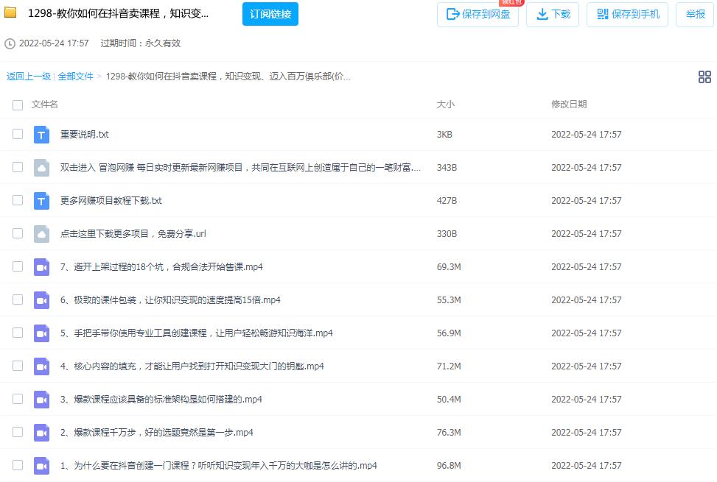Screen dimensions: 717x482
Task: Click file icon of 双击进入 冒泡网赚 shortcut
Action: (41, 168)
